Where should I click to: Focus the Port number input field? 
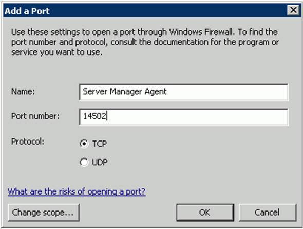point(183,117)
